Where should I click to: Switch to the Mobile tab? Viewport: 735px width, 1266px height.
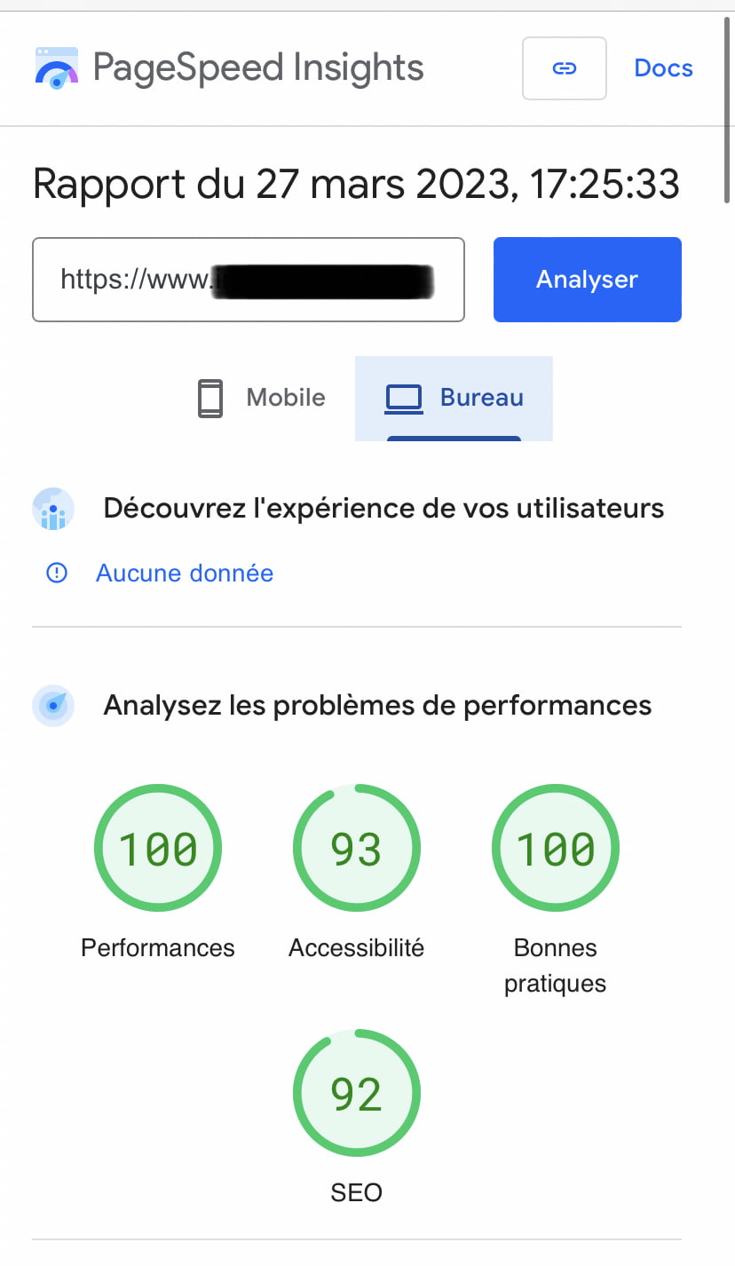[261, 398]
